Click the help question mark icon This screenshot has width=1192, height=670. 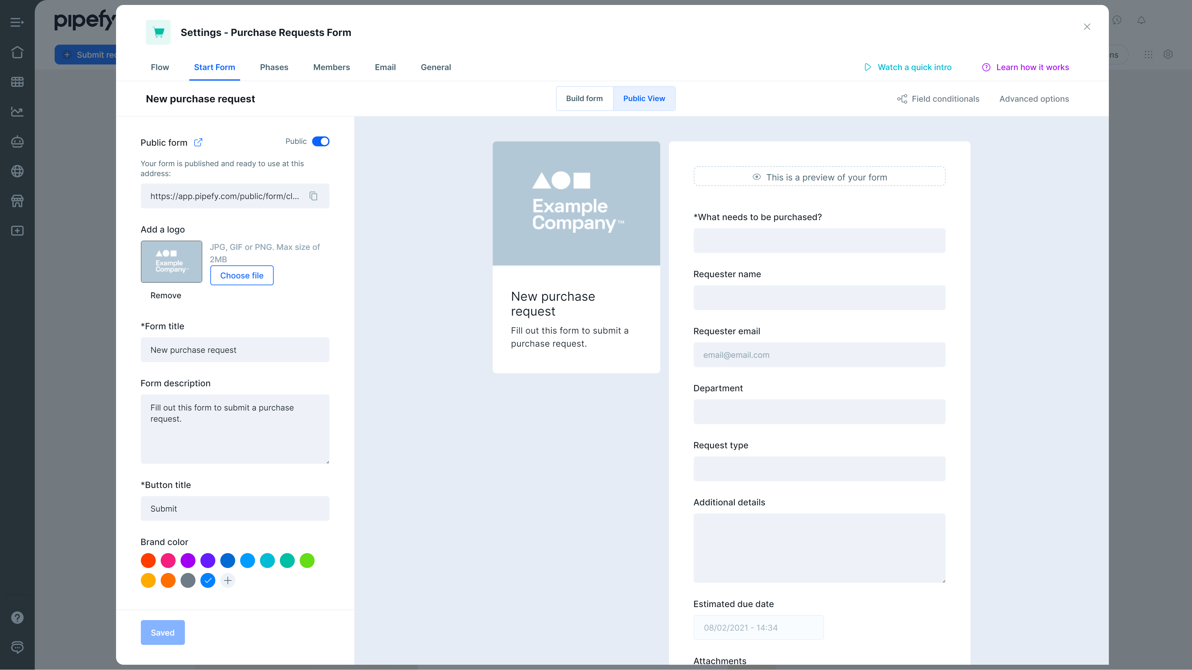click(x=17, y=618)
